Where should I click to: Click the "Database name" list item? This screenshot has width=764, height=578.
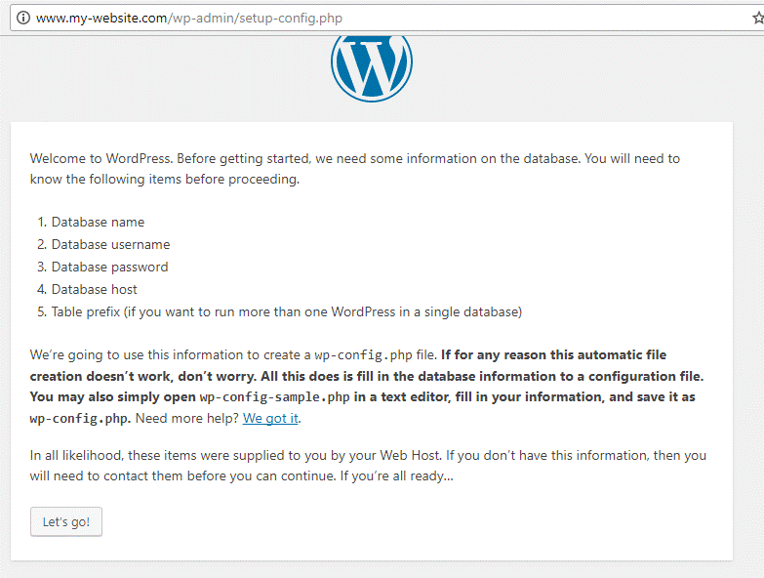coord(98,223)
